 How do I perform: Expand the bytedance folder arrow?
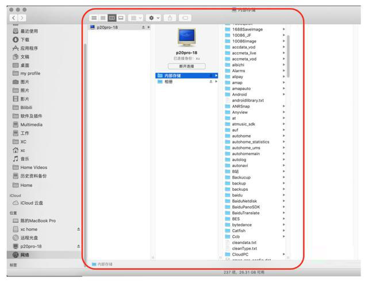pos(283,225)
